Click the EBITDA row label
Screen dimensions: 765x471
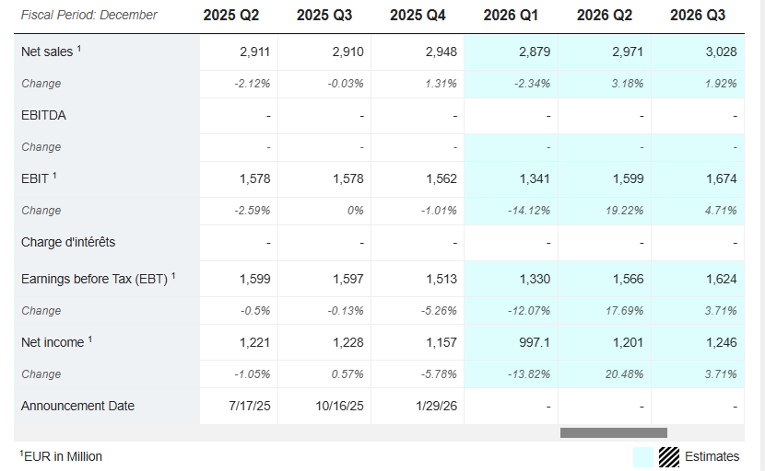coord(43,115)
